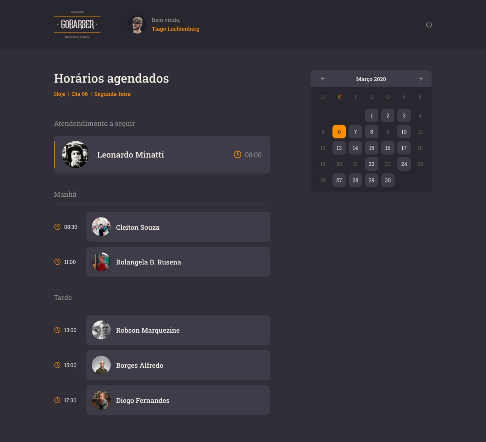The width and height of the screenshot is (486, 442).
Task: Select day 13 in the calendar
Action: (339, 148)
